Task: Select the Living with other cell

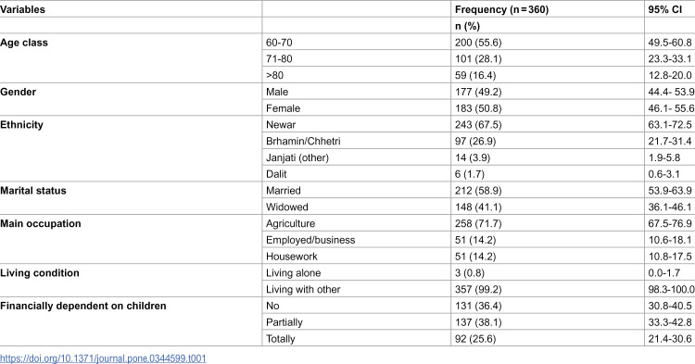Action: click(x=303, y=289)
